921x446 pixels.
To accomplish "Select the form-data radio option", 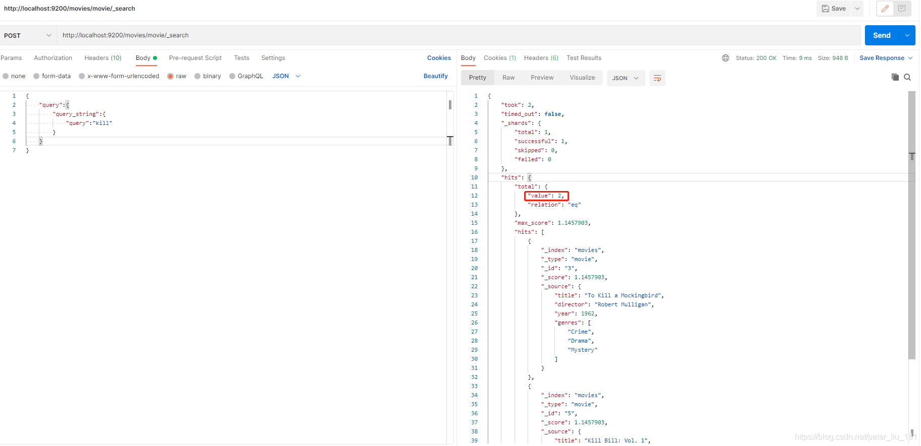I will [x=36, y=76].
